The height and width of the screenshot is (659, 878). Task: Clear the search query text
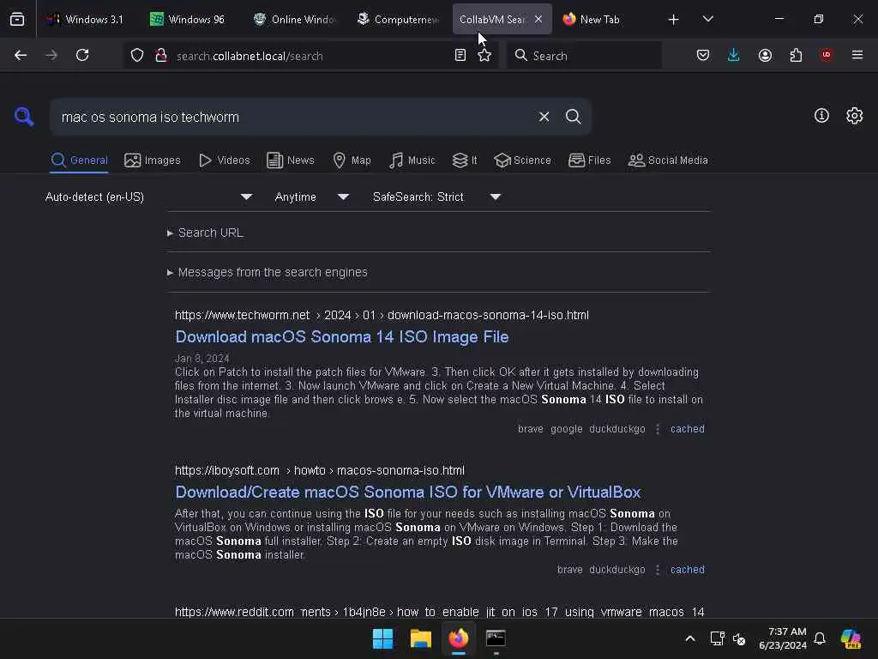coord(544,117)
